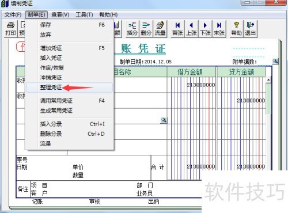
Task: Click lookup magnifier beside 附单据数
Action: [x=275, y=61]
